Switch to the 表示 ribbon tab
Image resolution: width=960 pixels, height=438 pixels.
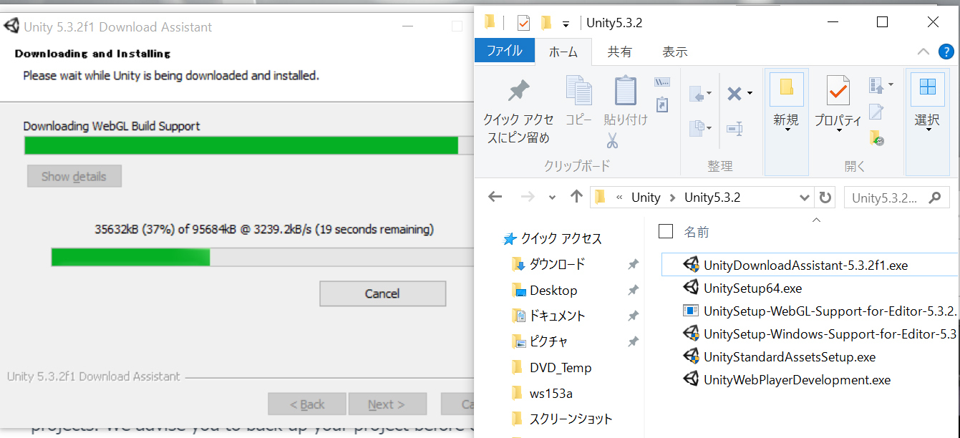tap(674, 52)
